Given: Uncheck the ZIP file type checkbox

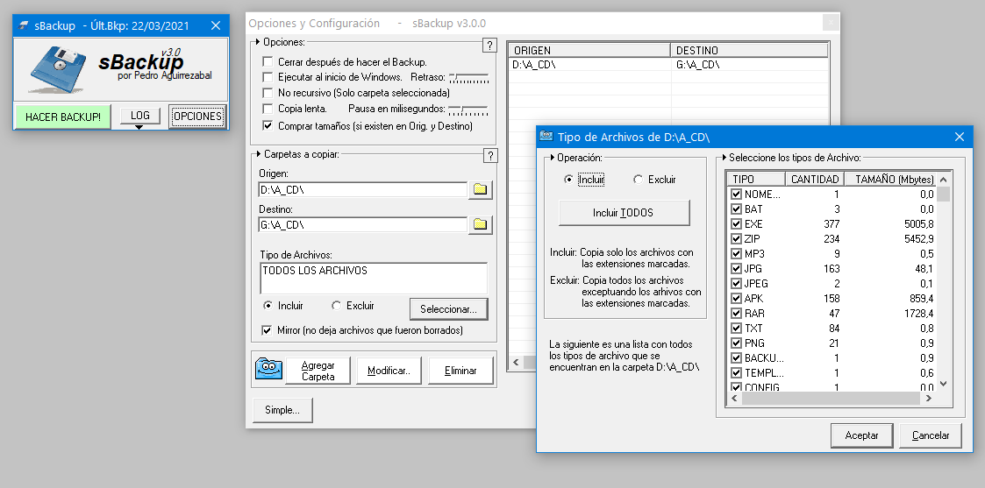Looking at the screenshot, I should [736, 238].
